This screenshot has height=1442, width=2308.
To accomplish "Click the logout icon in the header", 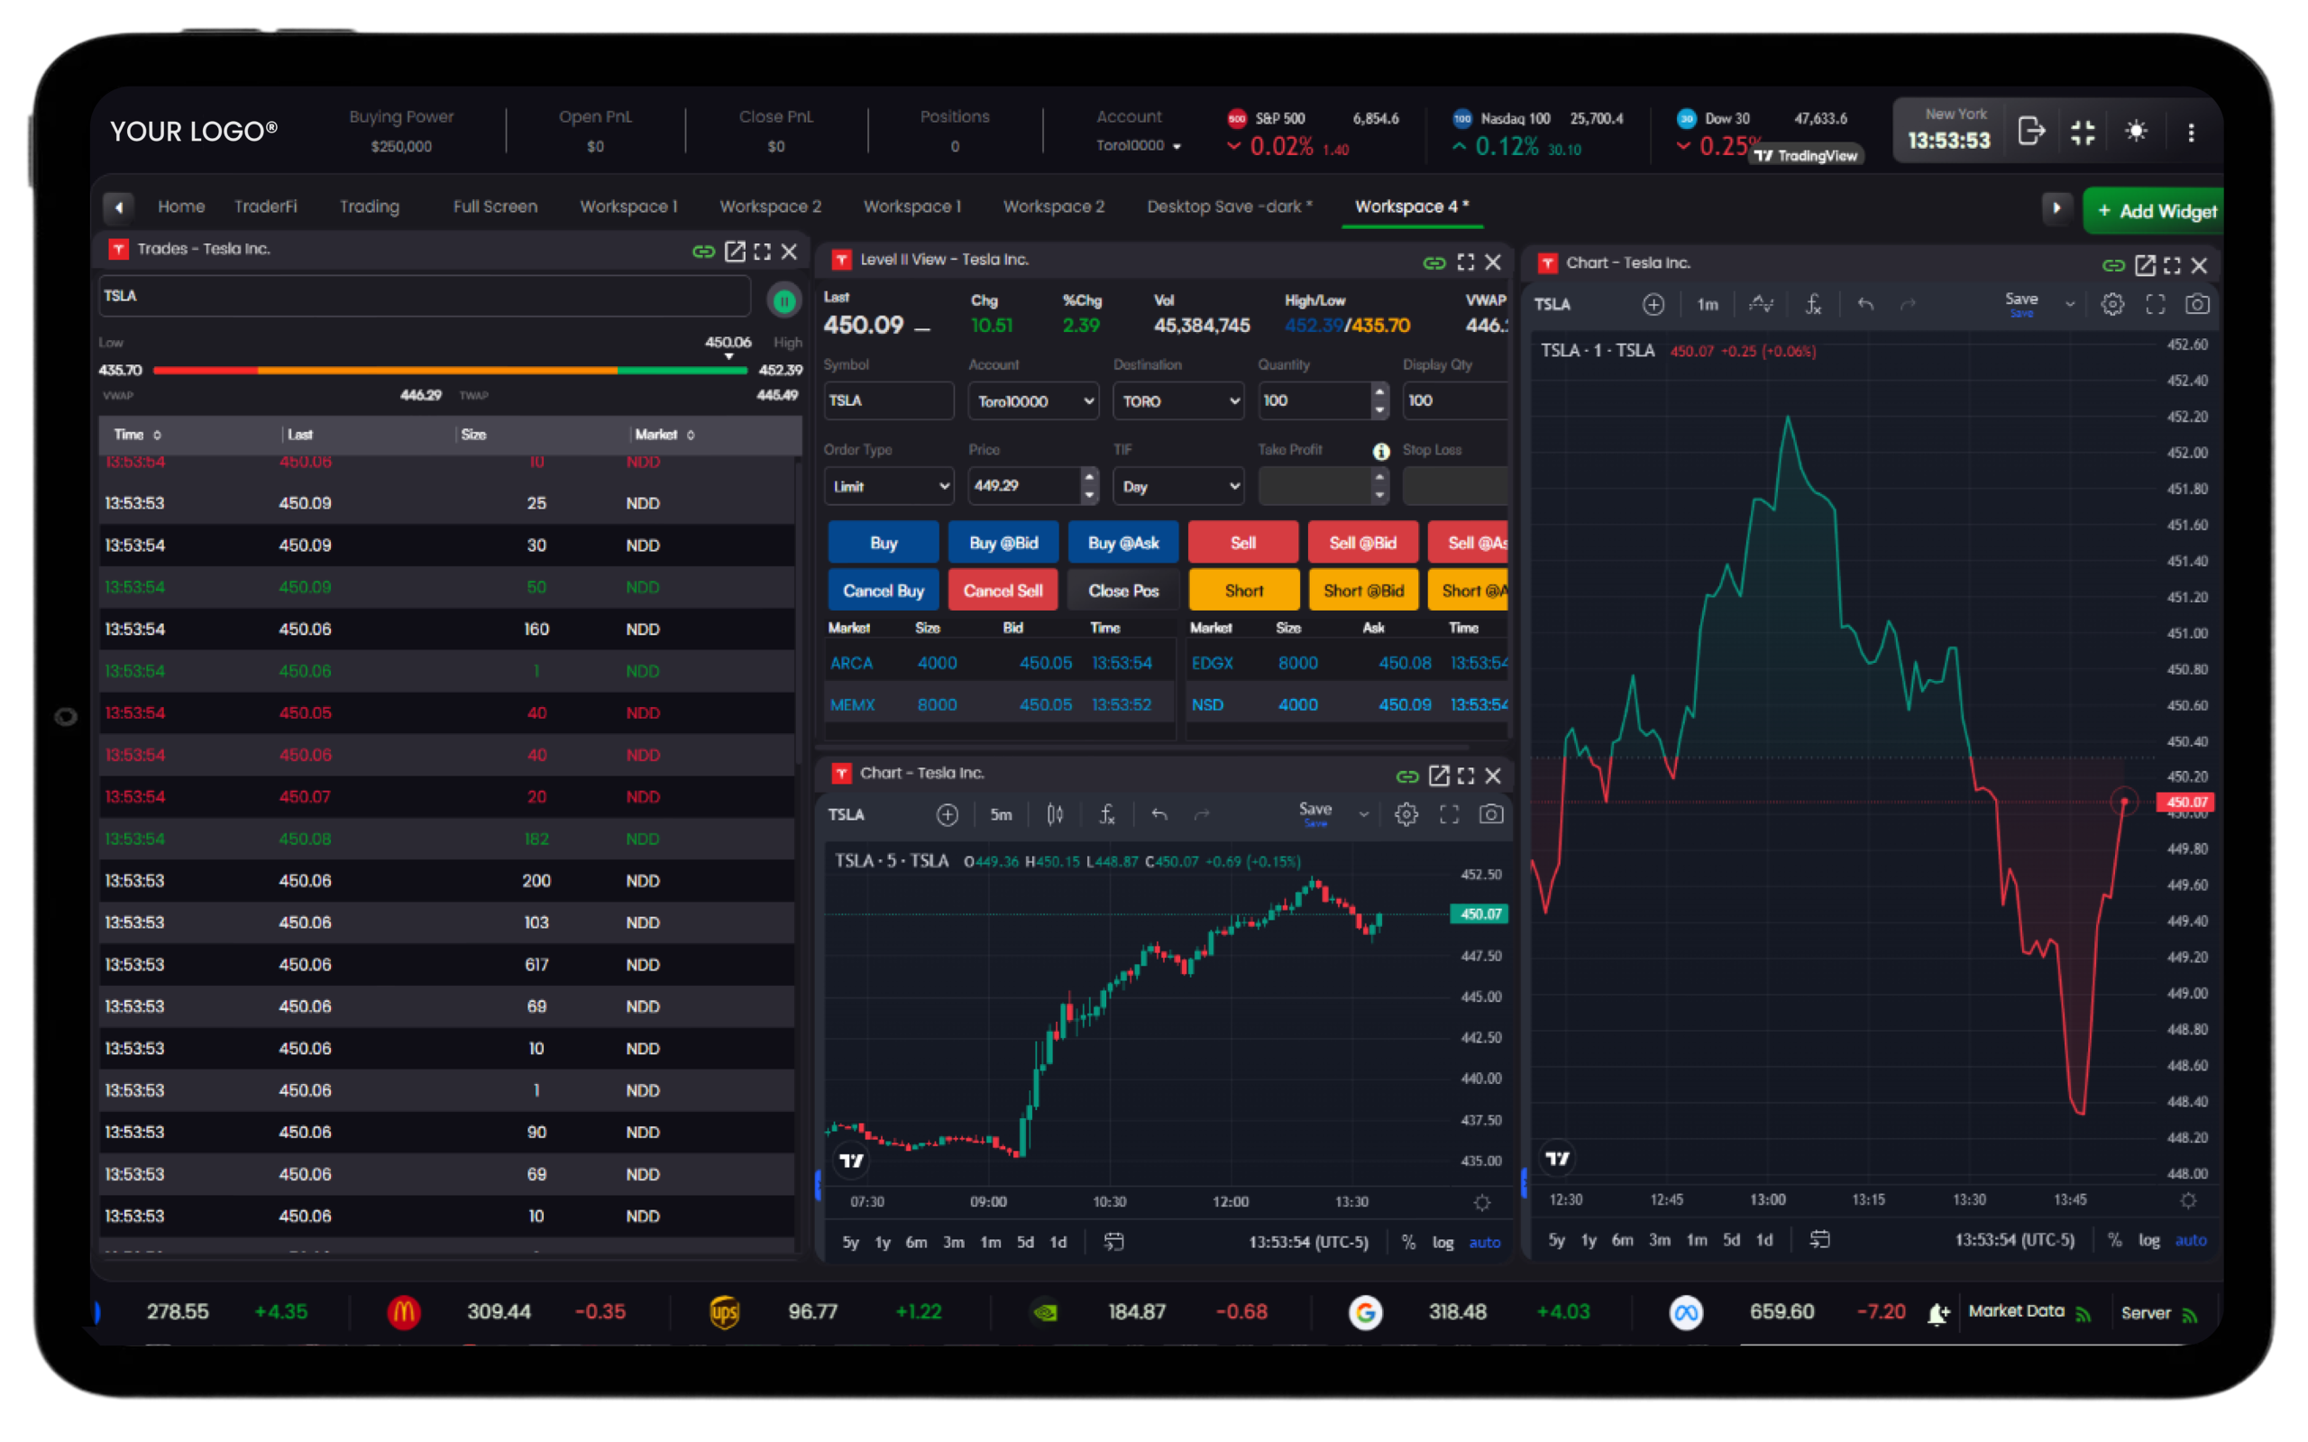I will coord(2031,132).
